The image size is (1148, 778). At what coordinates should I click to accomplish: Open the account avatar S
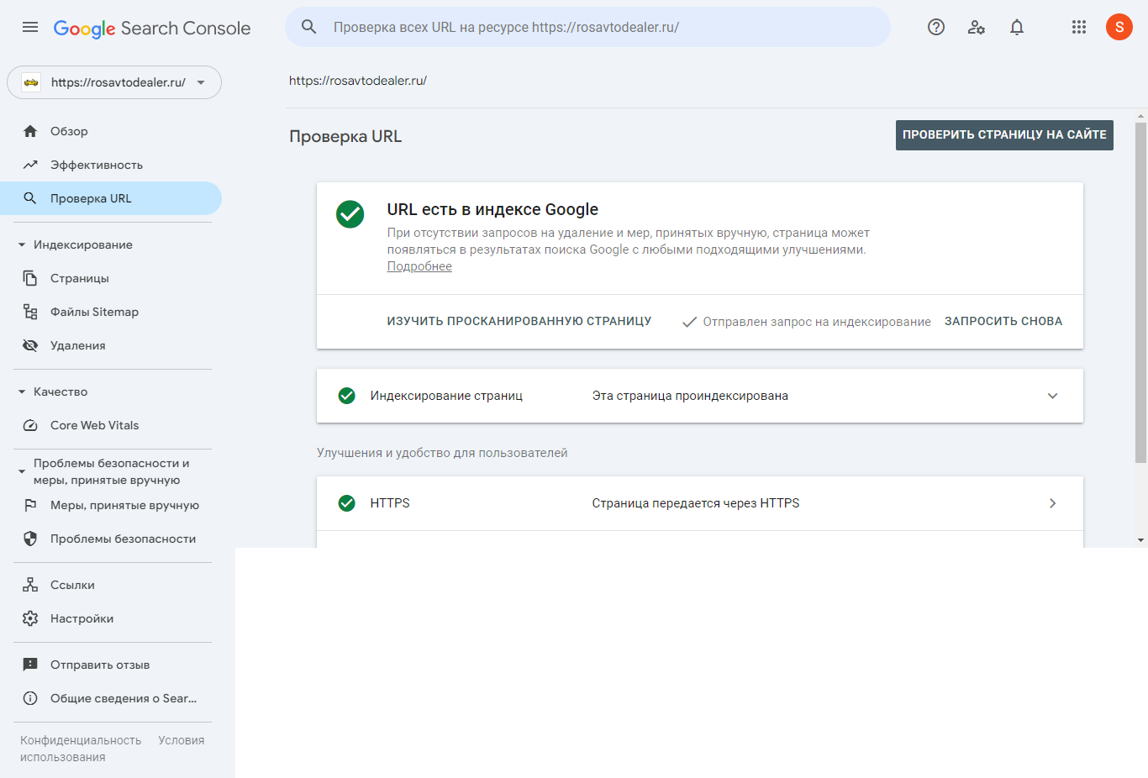click(x=1119, y=27)
